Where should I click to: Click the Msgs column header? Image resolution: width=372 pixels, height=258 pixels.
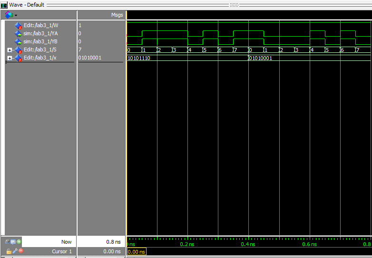click(x=117, y=15)
